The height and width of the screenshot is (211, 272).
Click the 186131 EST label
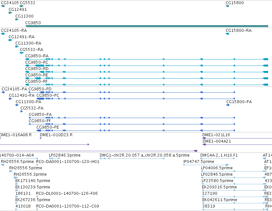coord(23,193)
